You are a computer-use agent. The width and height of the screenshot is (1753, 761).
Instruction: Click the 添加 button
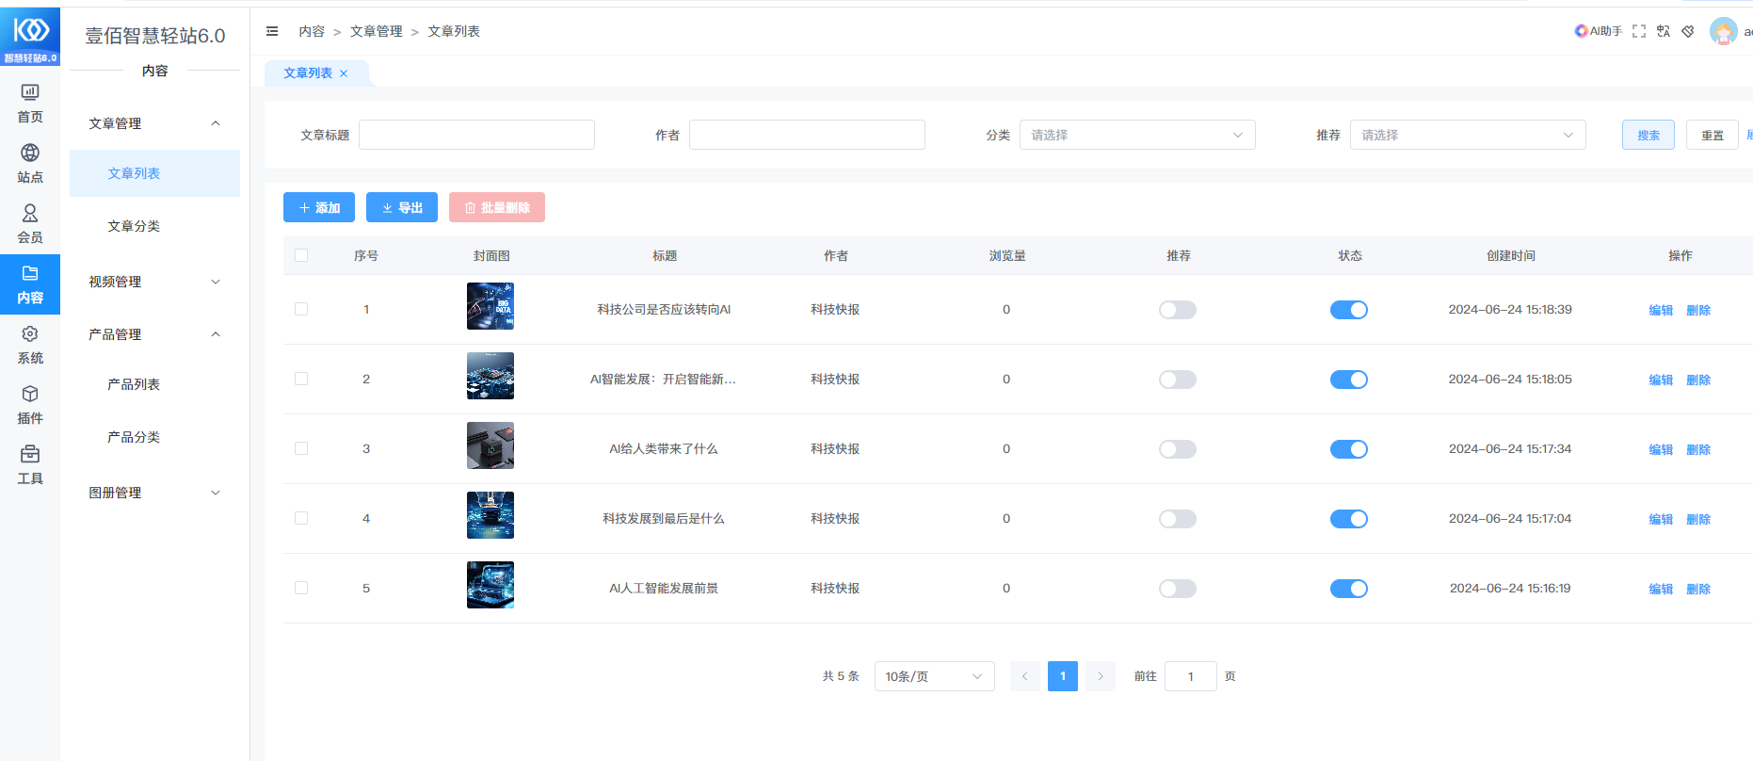[319, 207]
